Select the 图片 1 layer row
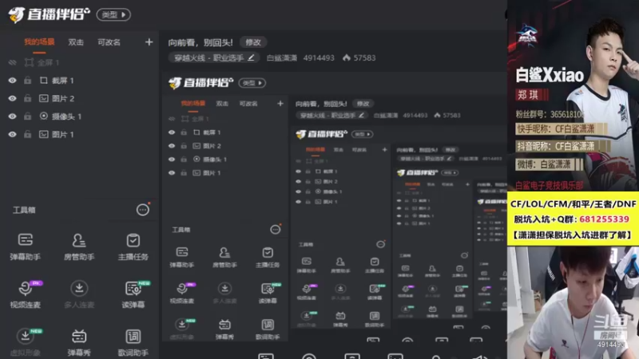Screen dimensions: 639x359 click(79, 134)
